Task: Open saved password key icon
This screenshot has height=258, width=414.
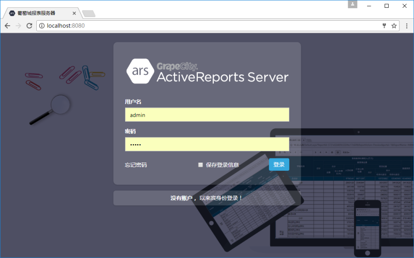Action: point(385,26)
